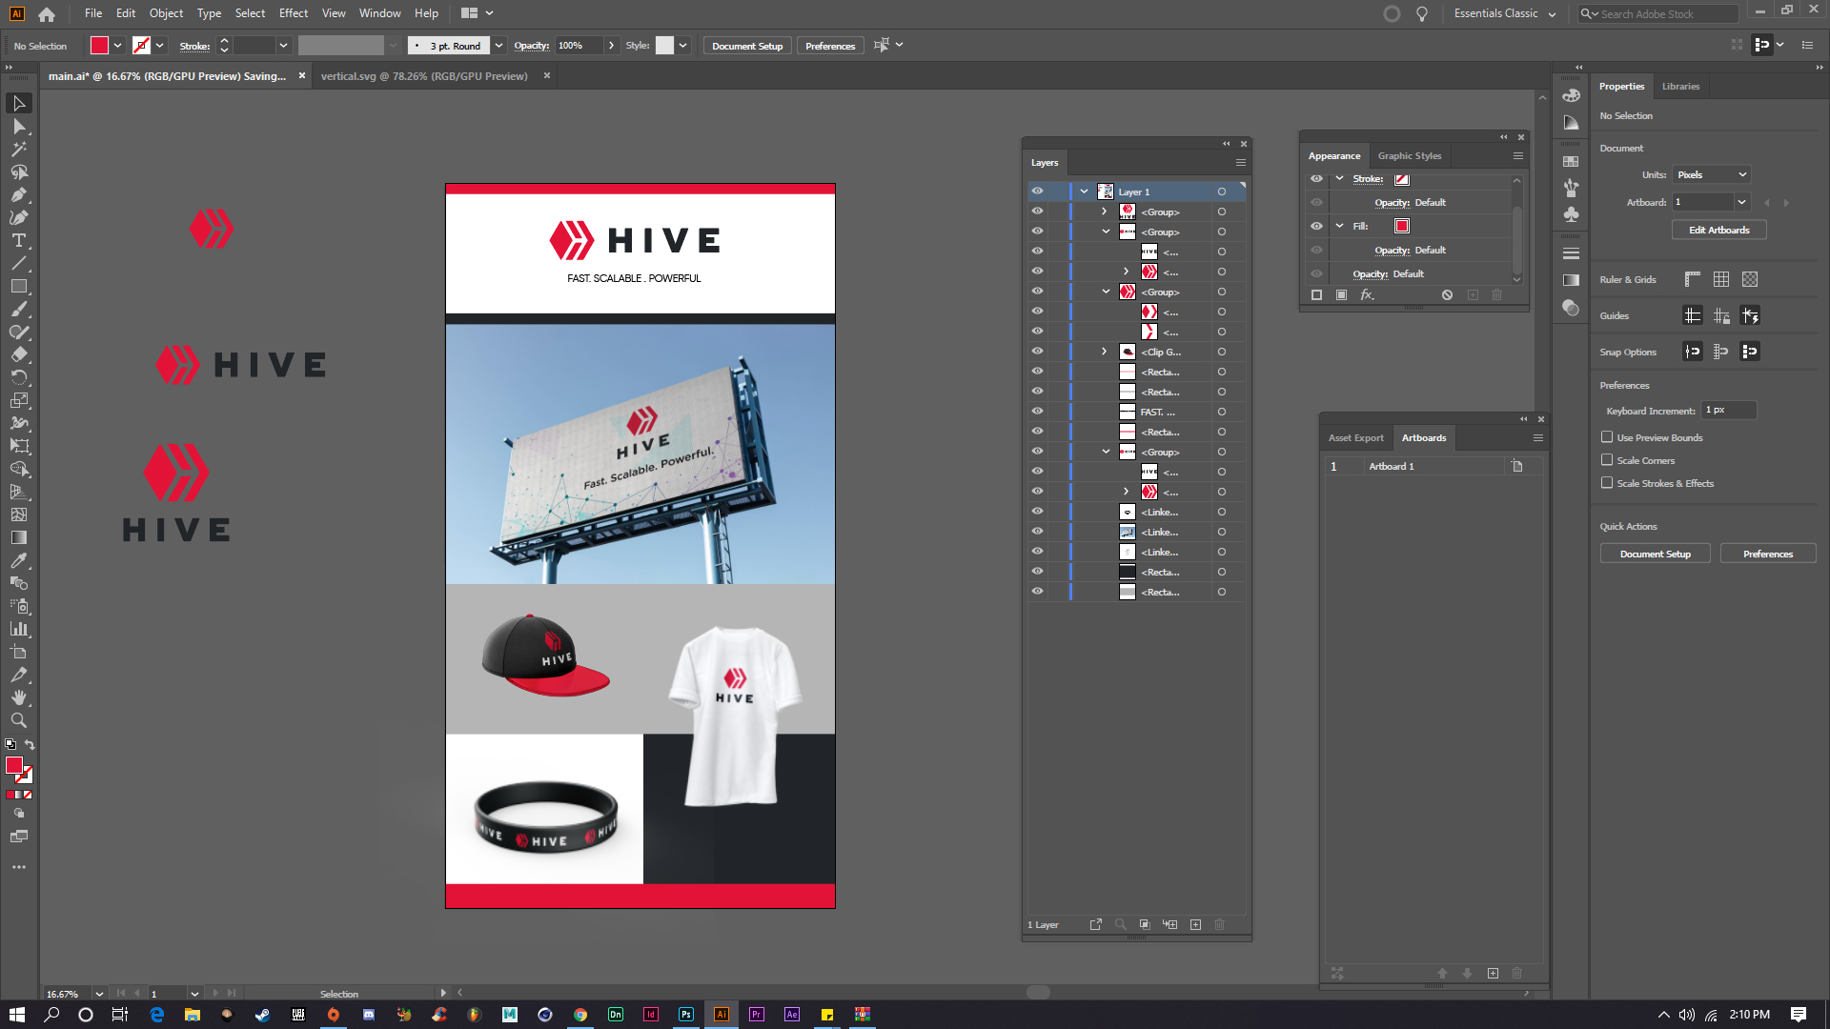This screenshot has width=1830, height=1029.
Task: Create new layer in Layers panel
Action: coord(1195,924)
